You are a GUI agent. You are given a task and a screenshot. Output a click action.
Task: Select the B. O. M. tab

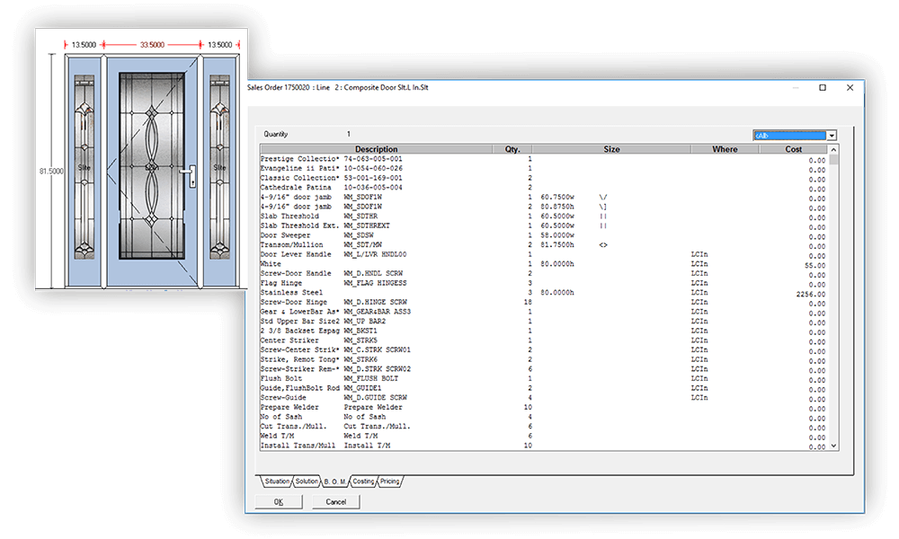click(334, 481)
